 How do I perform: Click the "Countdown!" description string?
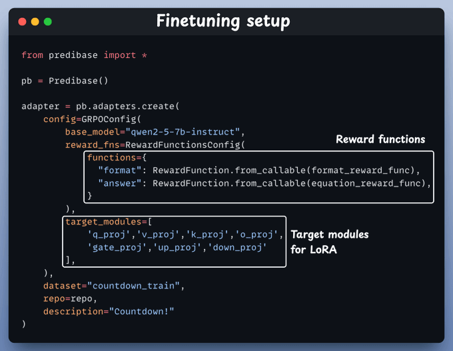[141, 312]
